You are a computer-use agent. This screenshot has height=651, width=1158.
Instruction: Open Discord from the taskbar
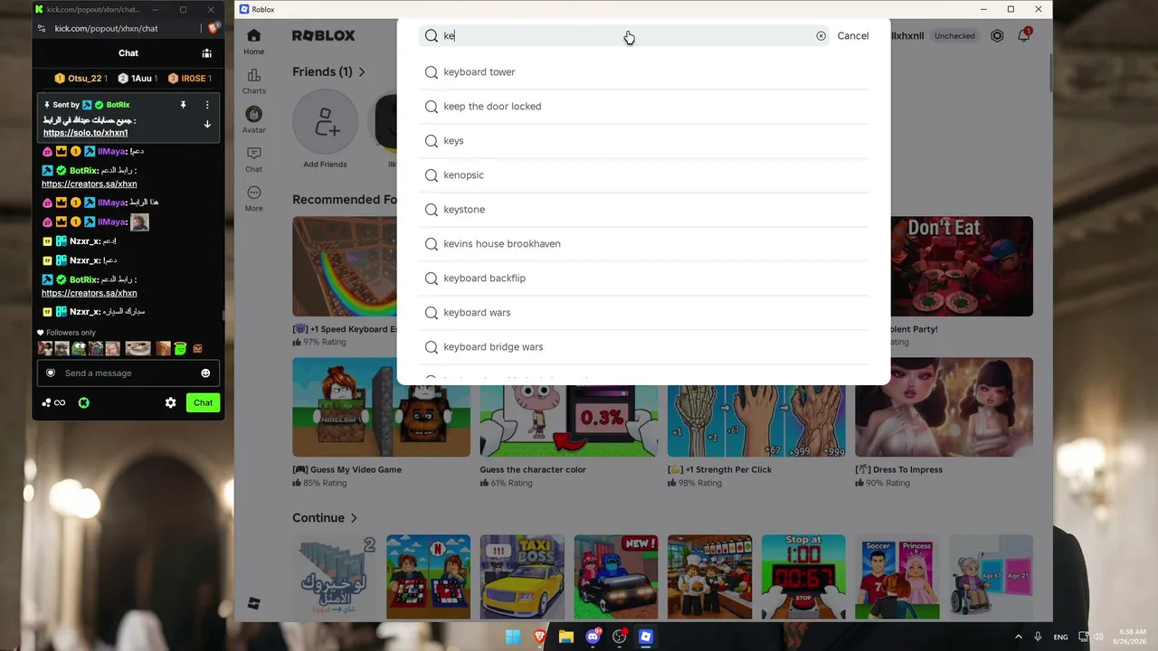(593, 637)
